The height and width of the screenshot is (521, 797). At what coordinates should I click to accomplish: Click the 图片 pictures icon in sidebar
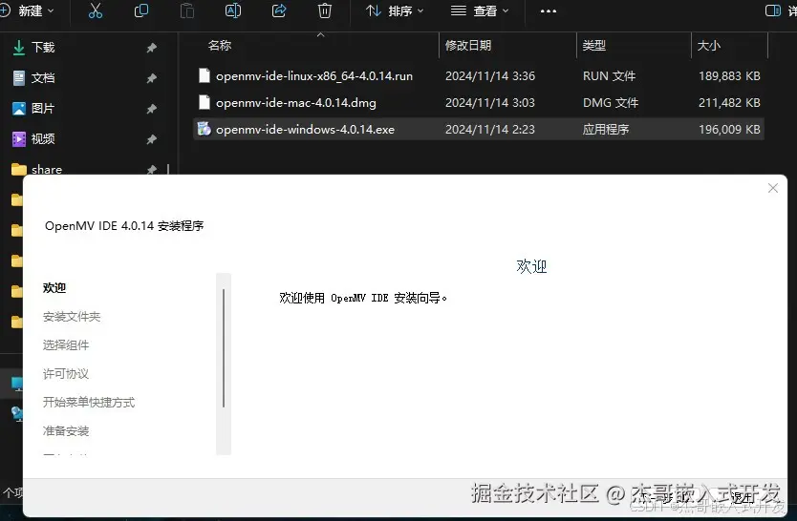[19, 108]
